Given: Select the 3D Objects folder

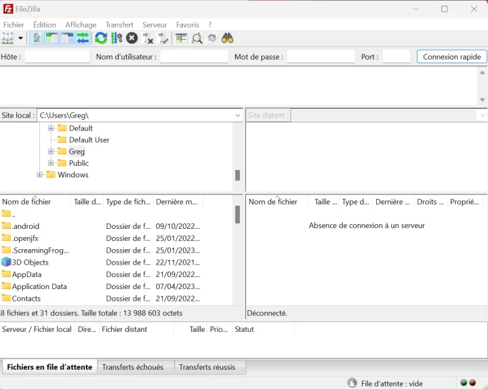Looking at the screenshot, I should pos(25,263).
